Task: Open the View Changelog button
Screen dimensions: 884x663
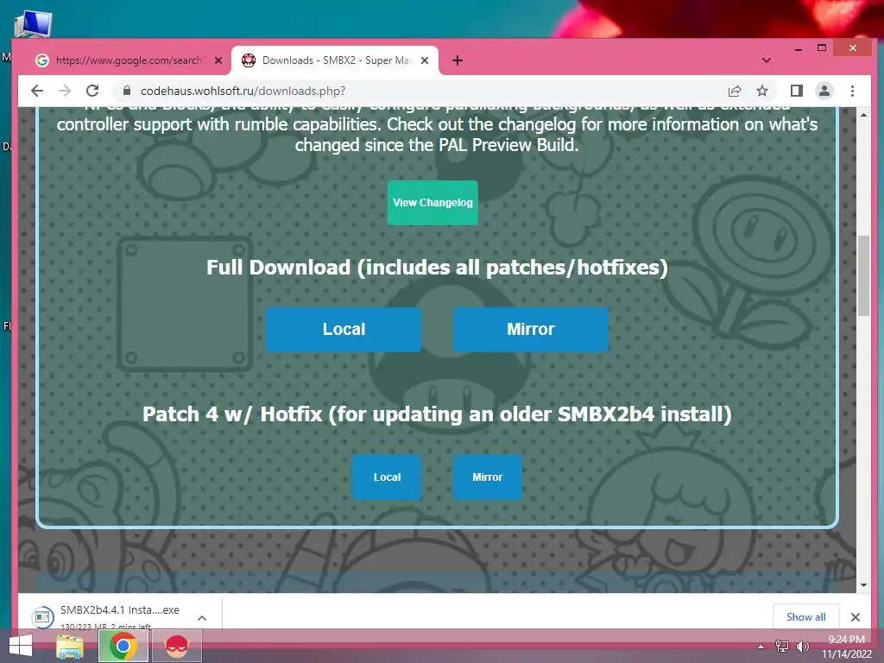Action: pyautogui.click(x=433, y=202)
